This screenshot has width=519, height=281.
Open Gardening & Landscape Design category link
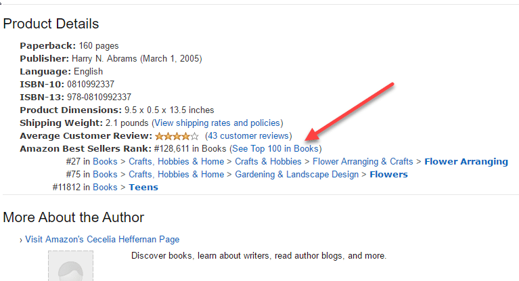coord(297,174)
